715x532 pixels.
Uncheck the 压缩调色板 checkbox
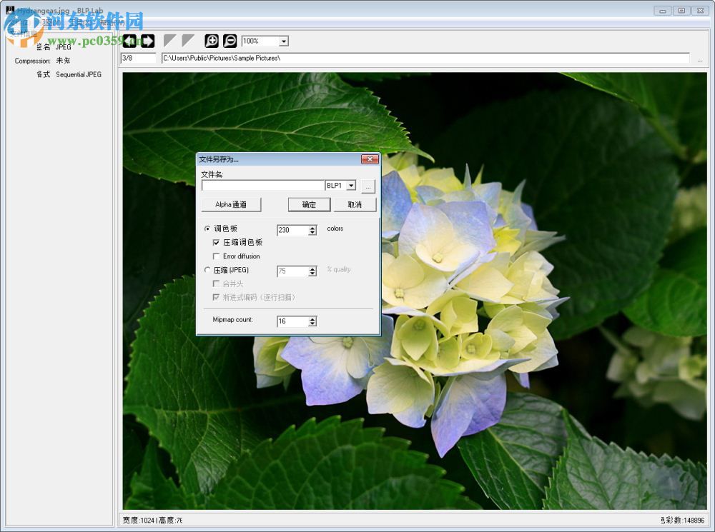coord(217,243)
